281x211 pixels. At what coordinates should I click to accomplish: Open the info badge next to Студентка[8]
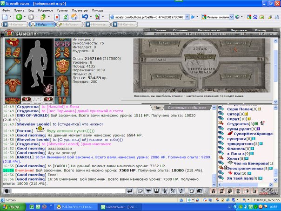256,124
